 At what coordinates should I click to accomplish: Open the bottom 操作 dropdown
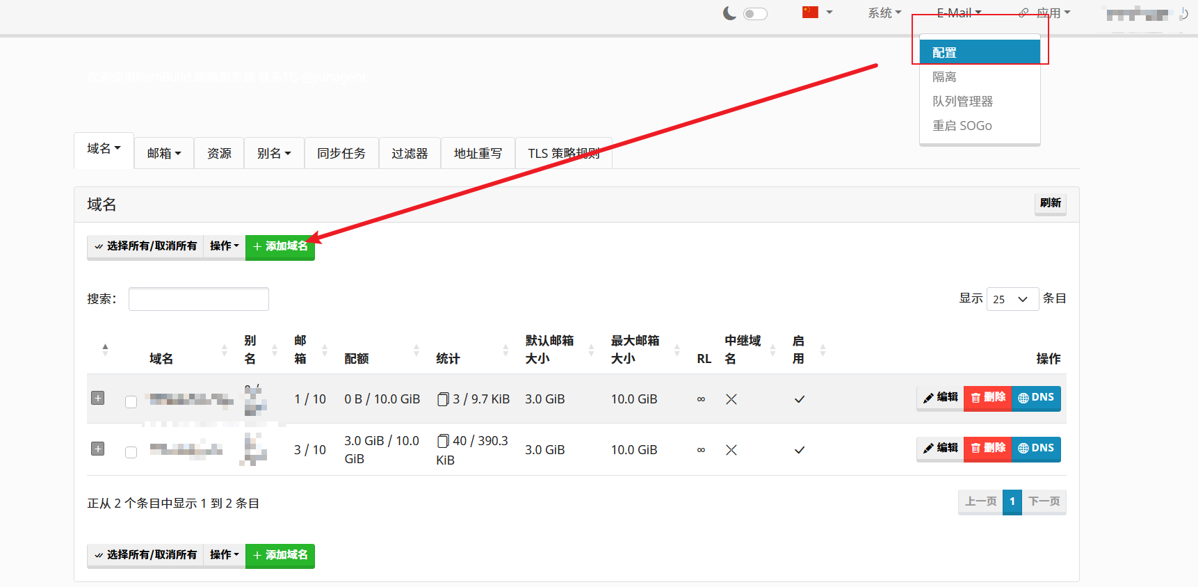coord(224,555)
